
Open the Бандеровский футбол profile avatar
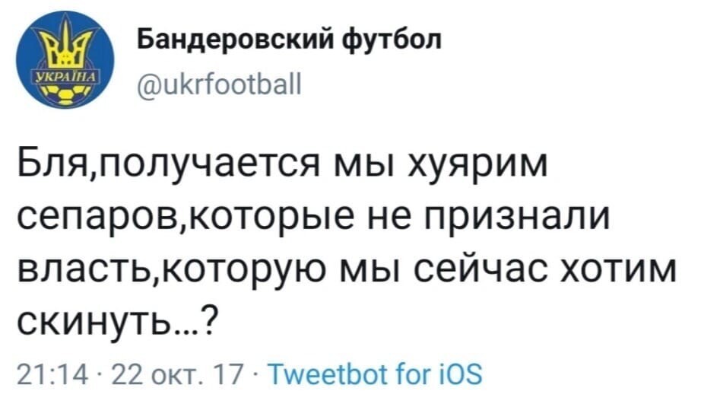pos(65,60)
